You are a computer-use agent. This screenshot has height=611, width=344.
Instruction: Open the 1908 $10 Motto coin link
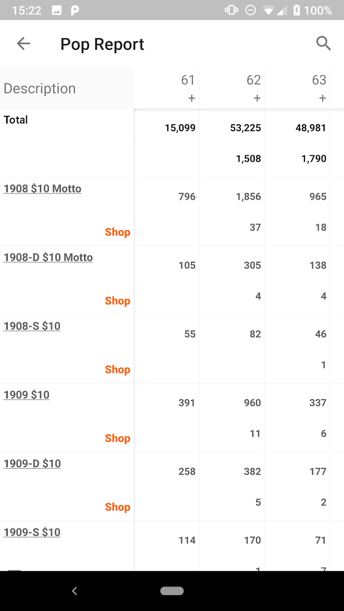pyautogui.click(x=42, y=188)
